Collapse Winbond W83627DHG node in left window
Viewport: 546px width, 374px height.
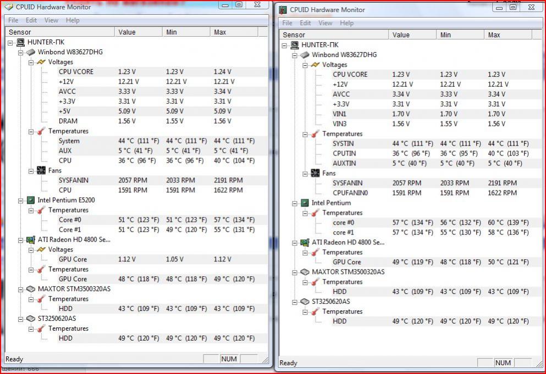pyautogui.click(x=20, y=53)
